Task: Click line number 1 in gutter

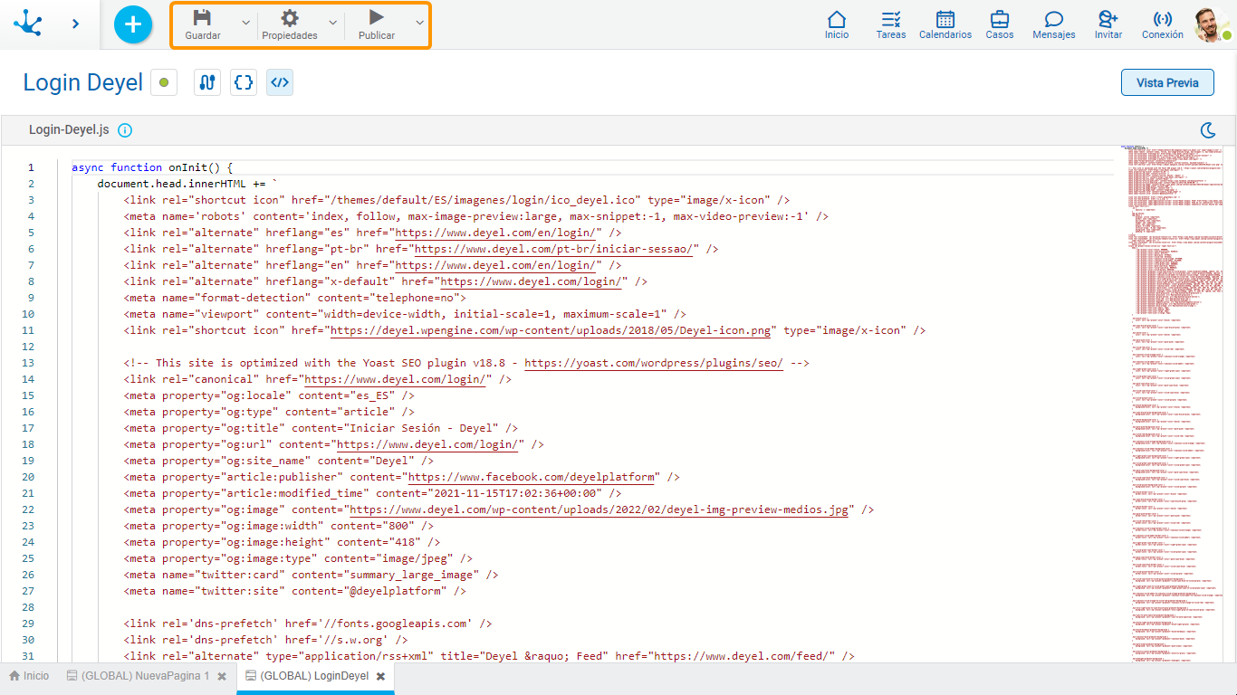Action: (x=31, y=167)
